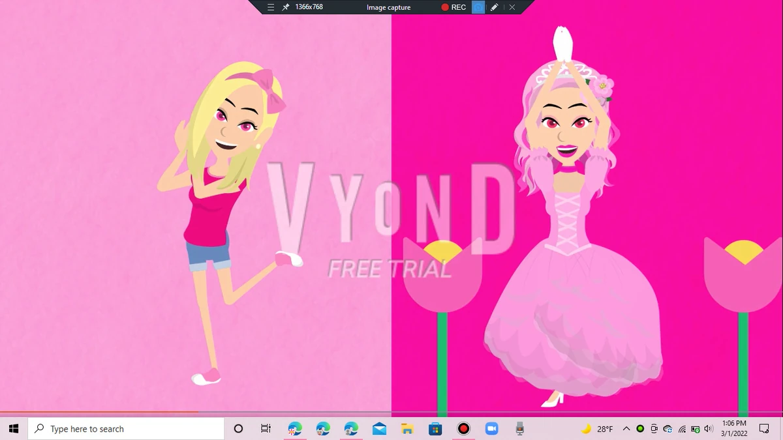This screenshot has height=440, width=783.
Task: Mute audio with the speaker tray icon
Action: (x=708, y=429)
